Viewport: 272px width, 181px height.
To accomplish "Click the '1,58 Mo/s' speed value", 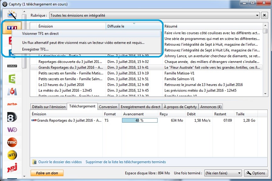I will coord(202,120).
